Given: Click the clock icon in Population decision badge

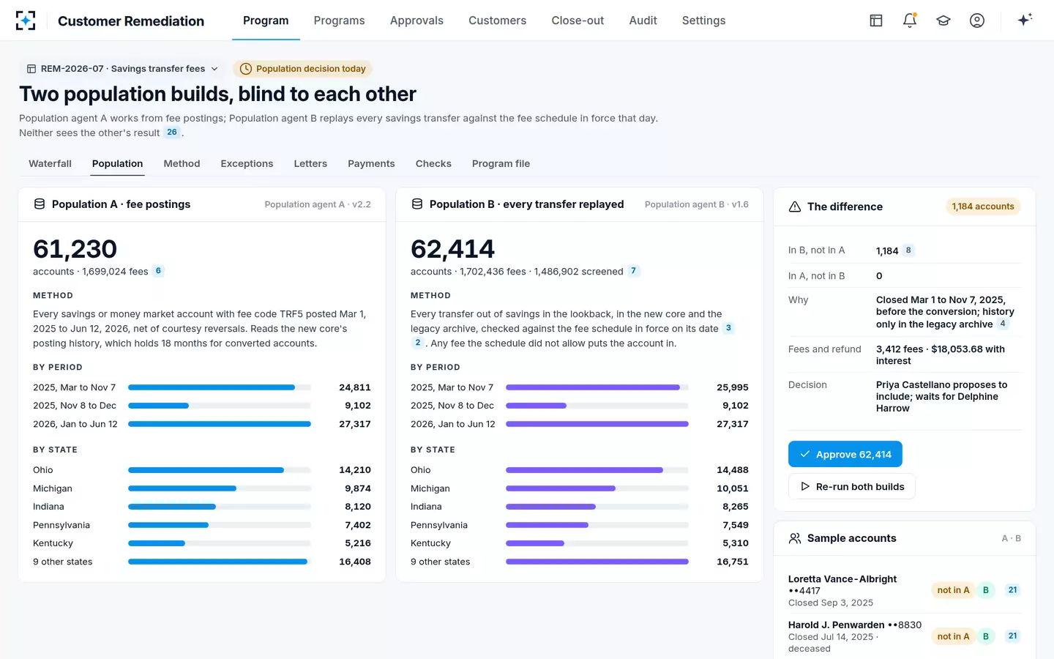Looking at the screenshot, I should [246, 69].
